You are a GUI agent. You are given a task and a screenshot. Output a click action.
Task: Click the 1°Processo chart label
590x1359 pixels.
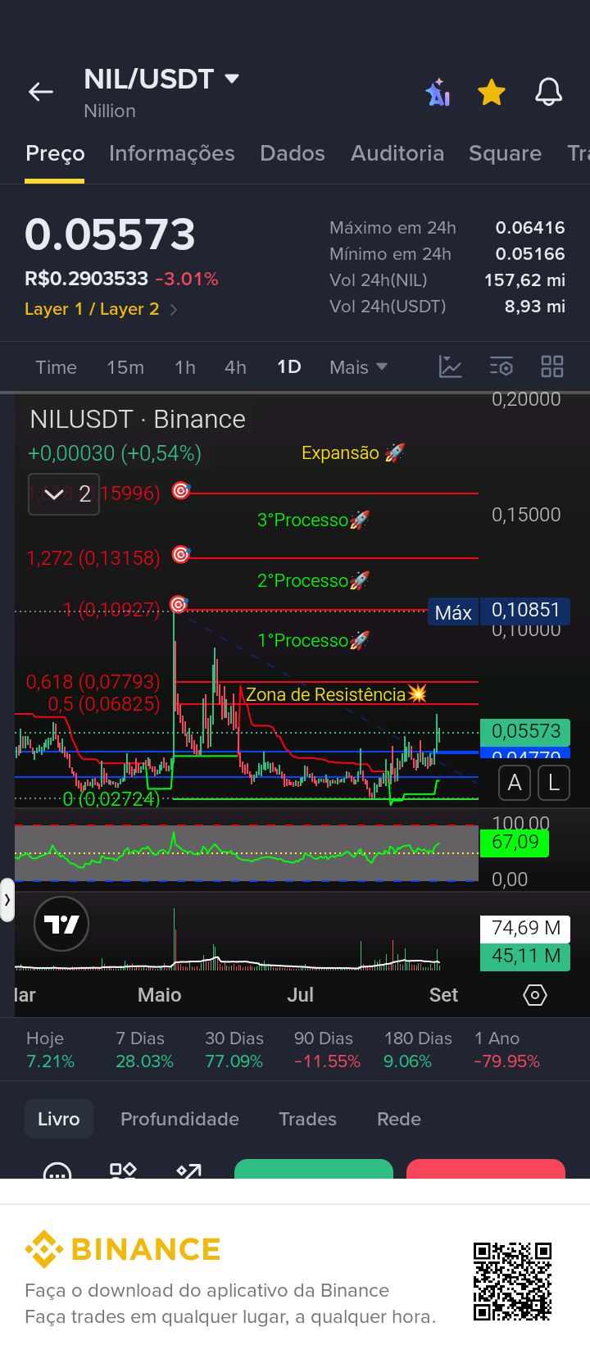313,640
